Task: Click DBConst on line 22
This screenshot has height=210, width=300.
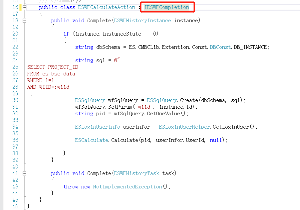Action: [220, 47]
